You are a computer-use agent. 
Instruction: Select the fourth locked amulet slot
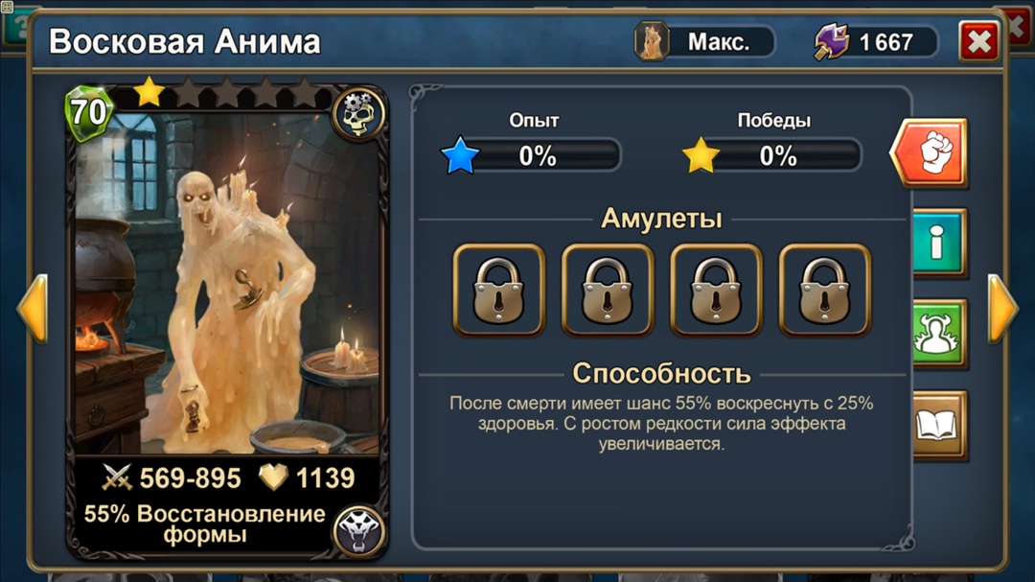pyautogui.click(x=824, y=290)
